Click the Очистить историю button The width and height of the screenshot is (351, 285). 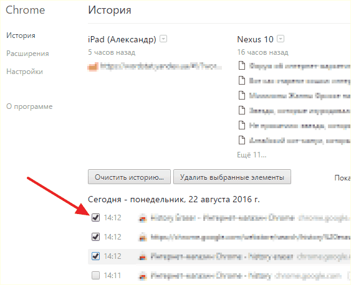tap(129, 177)
